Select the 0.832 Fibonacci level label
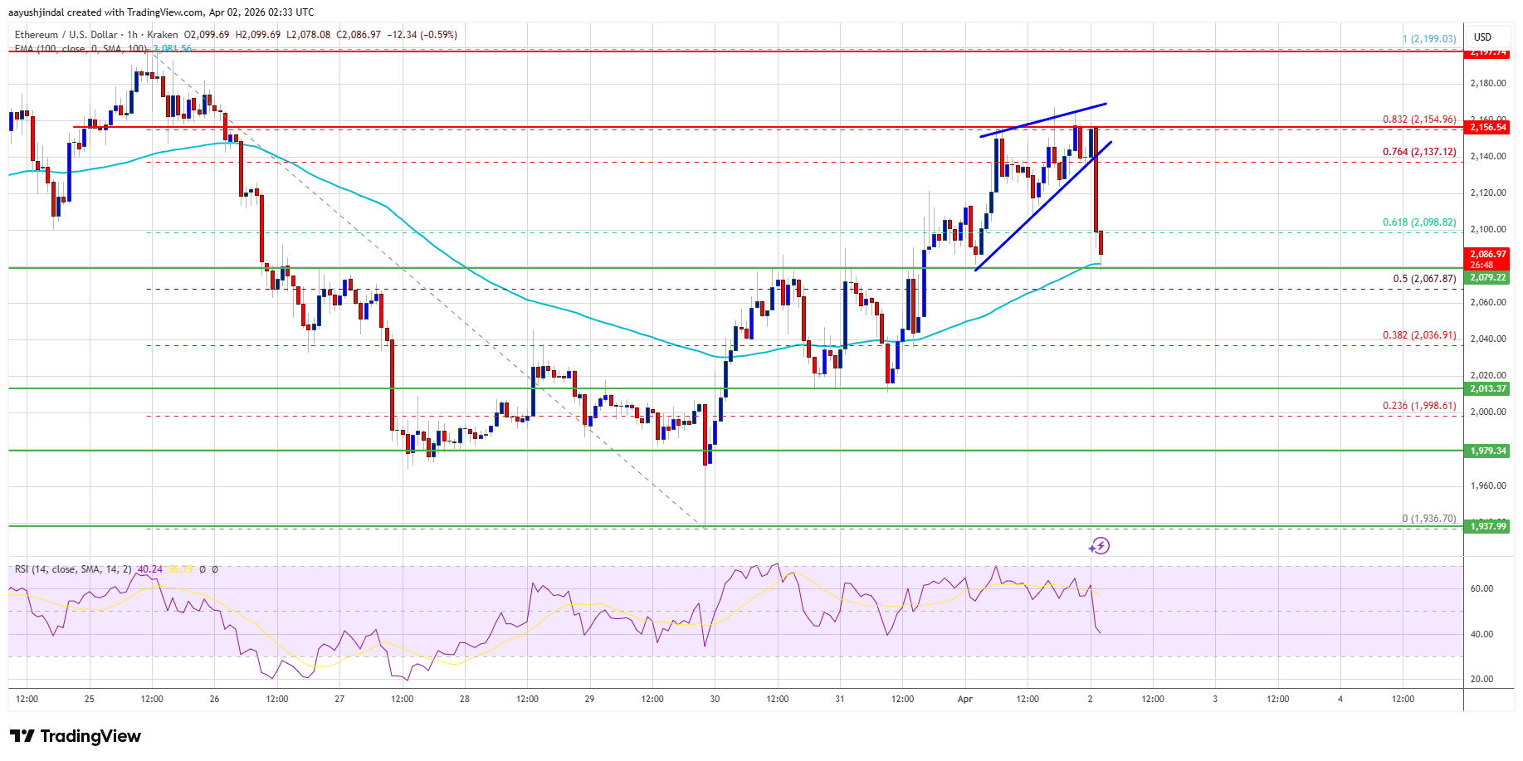Viewport: 1523px width, 761px height. click(1418, 120)
